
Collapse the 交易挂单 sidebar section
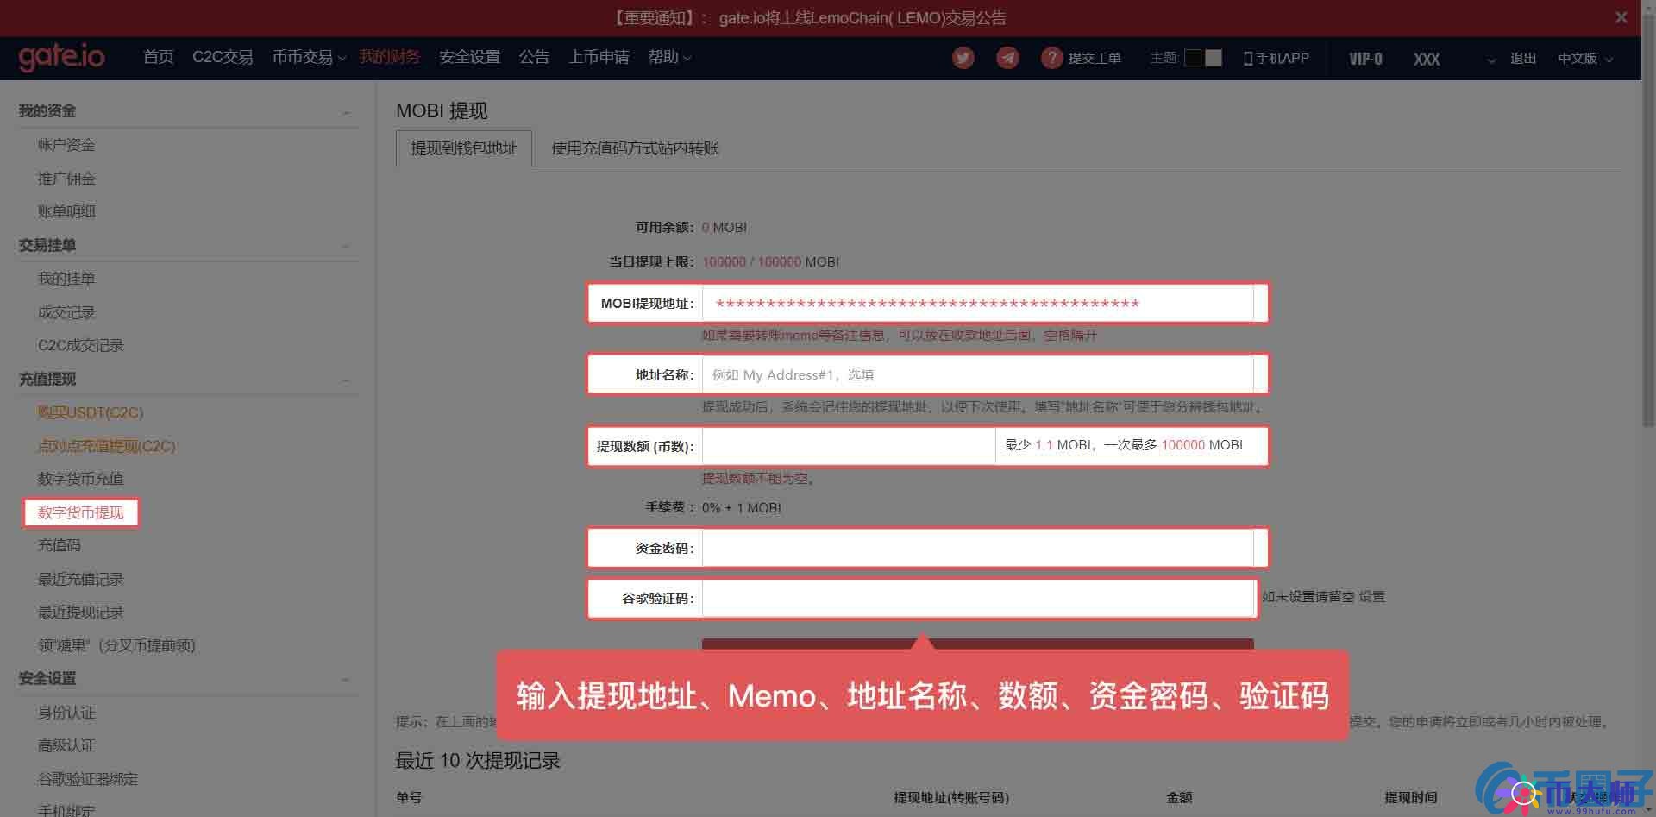pyautogui.click(x=346, y=247)
